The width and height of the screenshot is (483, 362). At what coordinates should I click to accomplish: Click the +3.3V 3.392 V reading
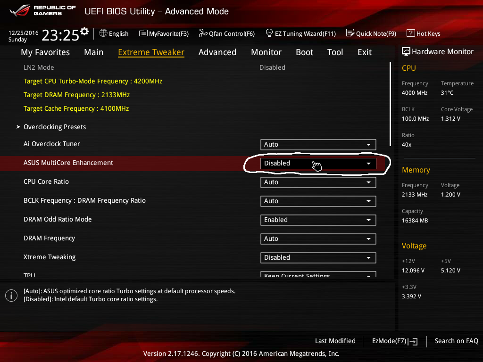coord(411,296)
